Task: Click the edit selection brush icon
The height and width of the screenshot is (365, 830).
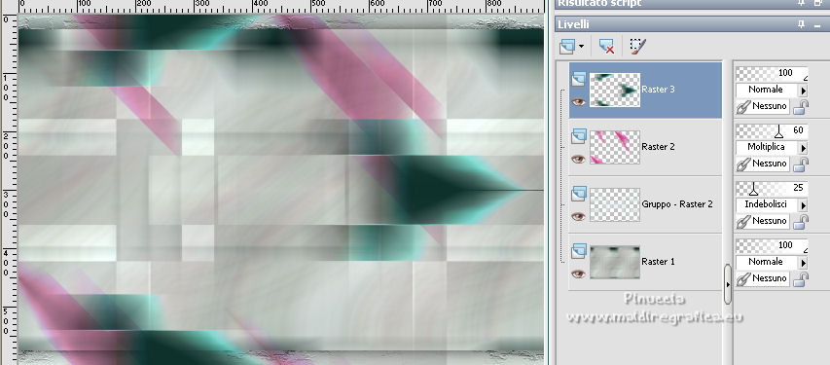Action: coord(638,46)
